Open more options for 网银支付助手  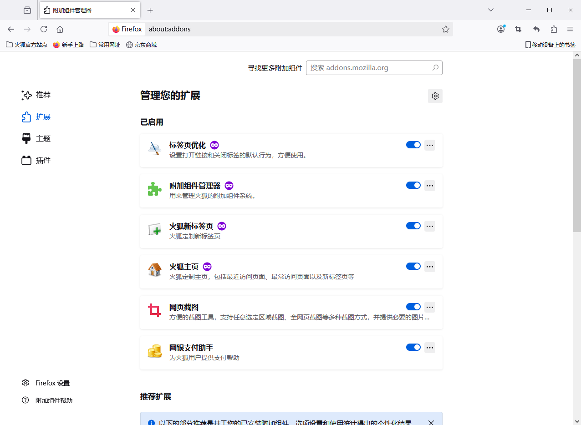tap(430, 348)
